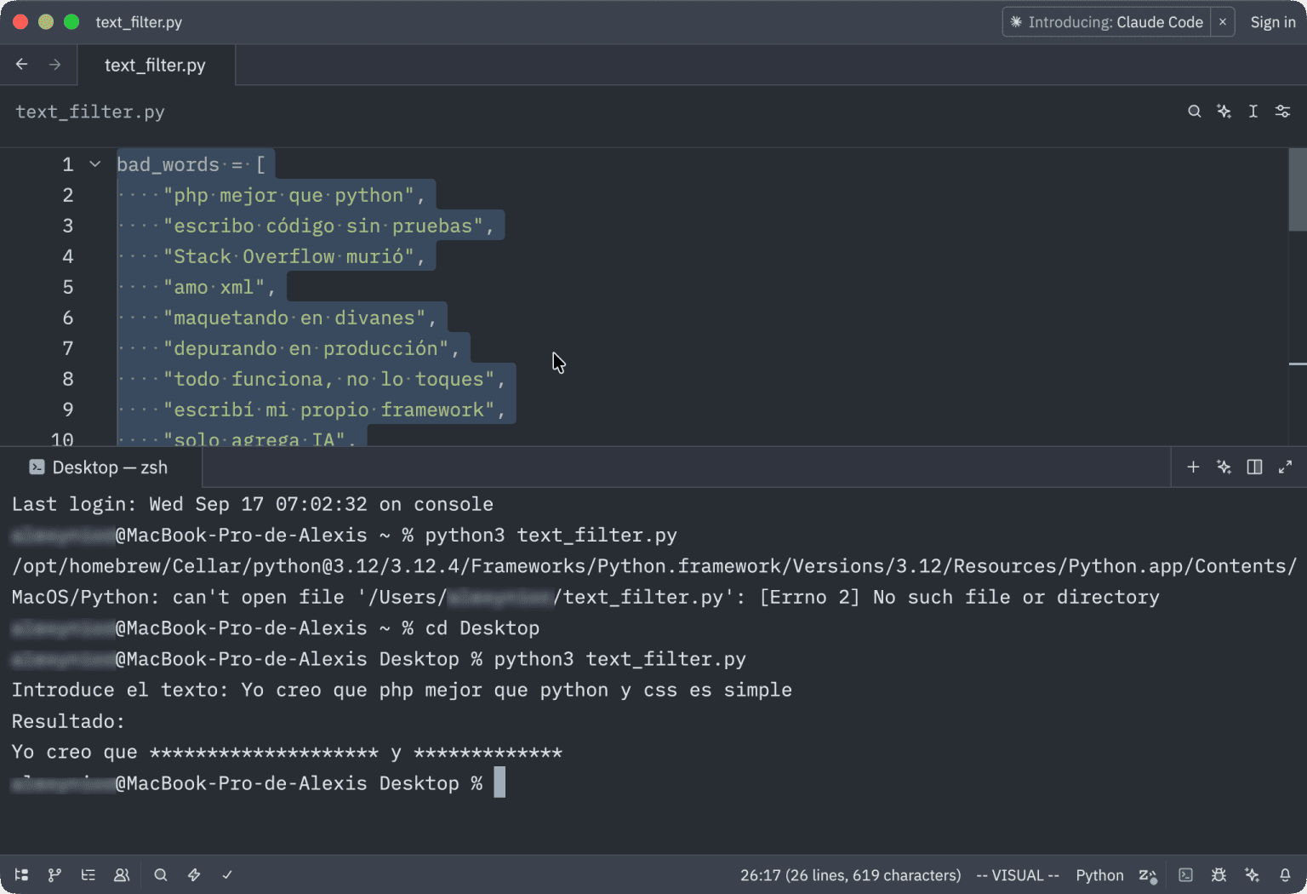Open editor display settings sliders icon
This screenshot has width=1307, height=894.
point(1282,111)
